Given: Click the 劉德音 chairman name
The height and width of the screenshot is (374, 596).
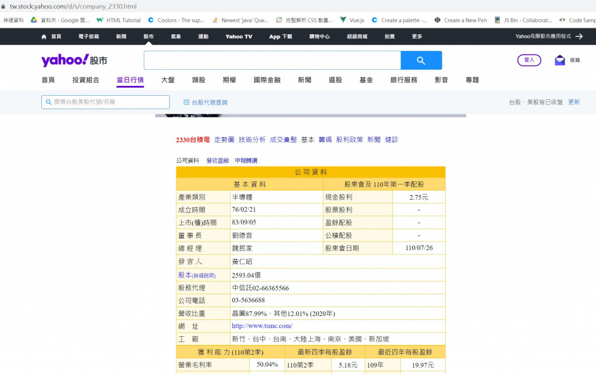Looking at the screenshot, I should pos(242,235).
